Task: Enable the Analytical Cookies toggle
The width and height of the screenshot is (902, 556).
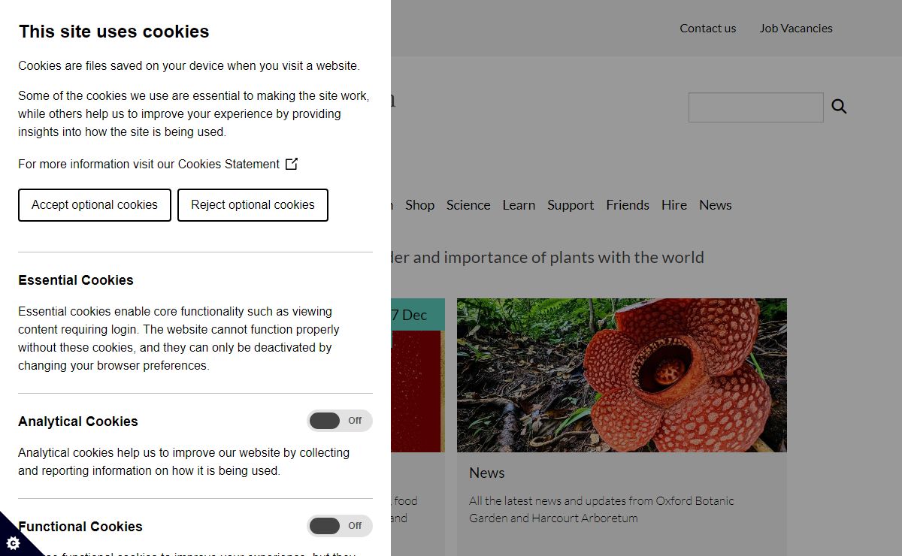Action: (339, 421)
